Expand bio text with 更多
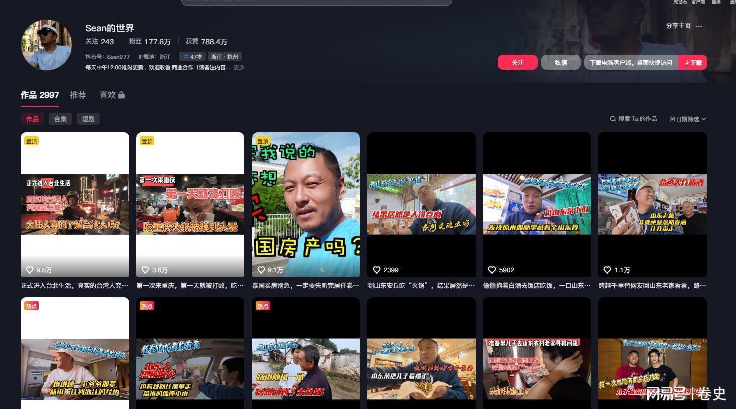The width and height of the screenshot is (736, 409). click(x=239, y=67)
